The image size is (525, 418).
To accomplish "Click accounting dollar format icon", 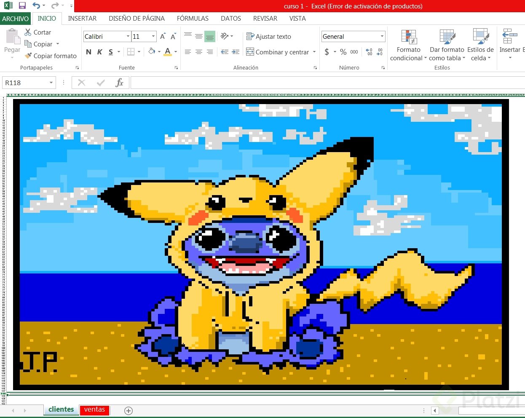I will tap(327, 52).
